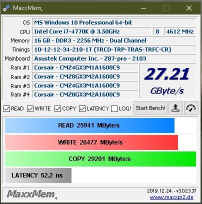Uncheck the LATENCY checkbox
Viewport: 202px width, 204px height.
tap(82, 108)
